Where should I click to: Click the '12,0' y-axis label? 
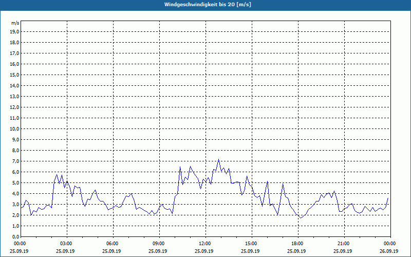(x=14, y=107)
